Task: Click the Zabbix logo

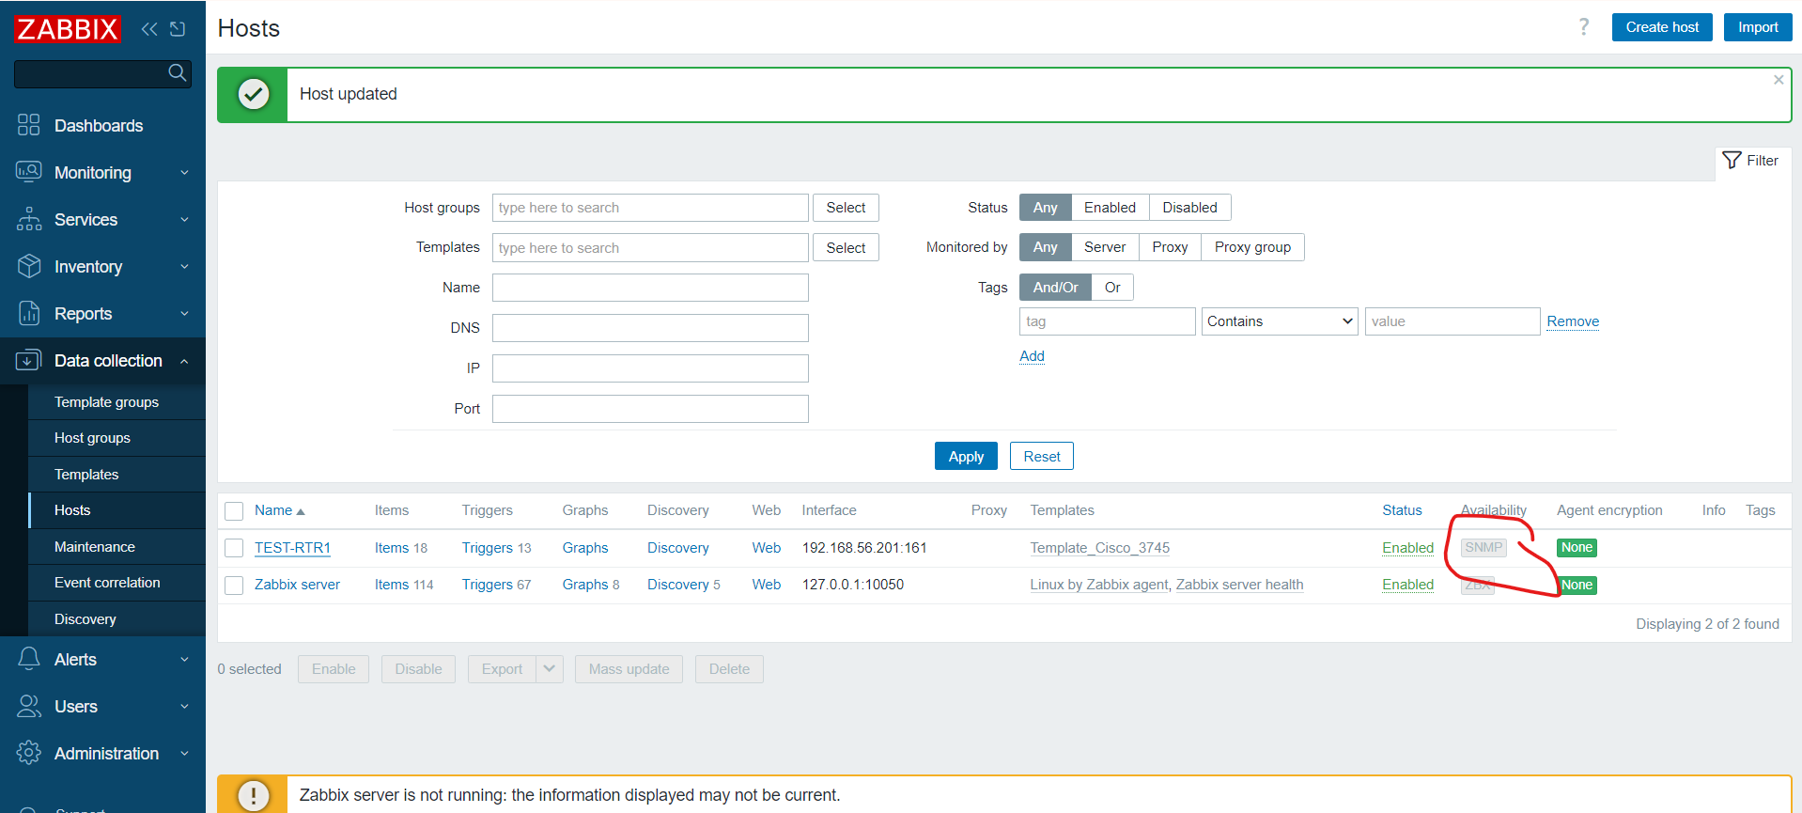Action: [x=68, y=29]
